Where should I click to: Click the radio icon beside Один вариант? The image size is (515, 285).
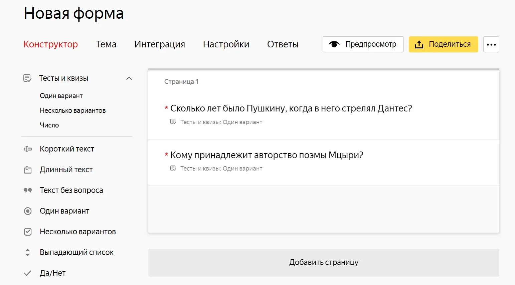[x=28, y=211]
